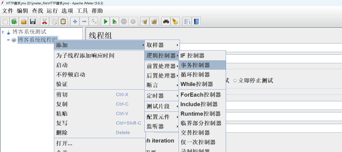Open the Templates toolbar icon
Screen dimensions: 342x152
point(14,21)
